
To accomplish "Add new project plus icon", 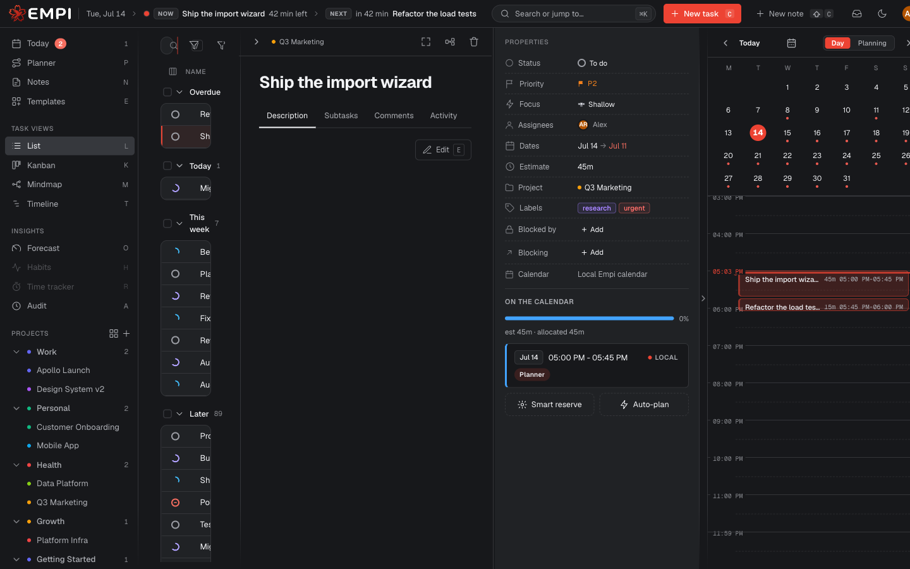I will (x=126, y=333).
